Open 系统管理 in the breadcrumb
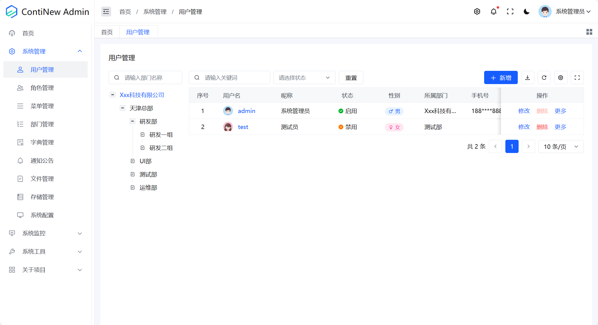 pyautogui.click(x=155, y=12)
